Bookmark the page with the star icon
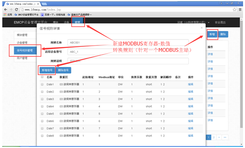Viewport: 245px width, 148px height. pyautogui.click(x=235, y=10)
